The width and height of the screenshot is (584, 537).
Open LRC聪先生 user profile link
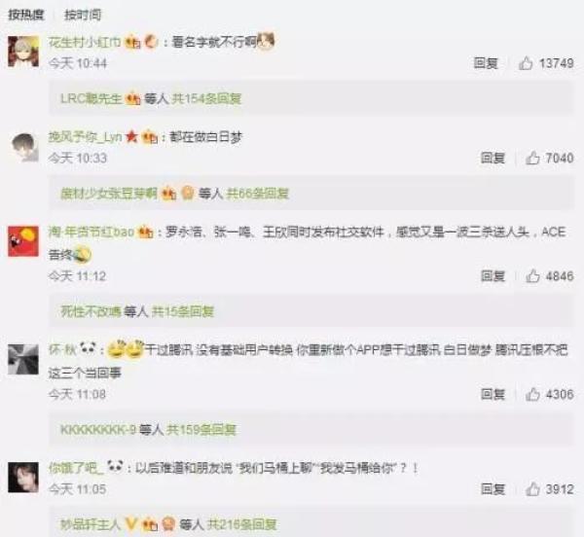point(91,98)
